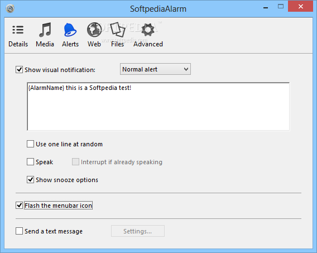Viewport: 317px width, 253px height.
Task: Maximize the SoftpediaAlarm window
Action: coord(281,7)
